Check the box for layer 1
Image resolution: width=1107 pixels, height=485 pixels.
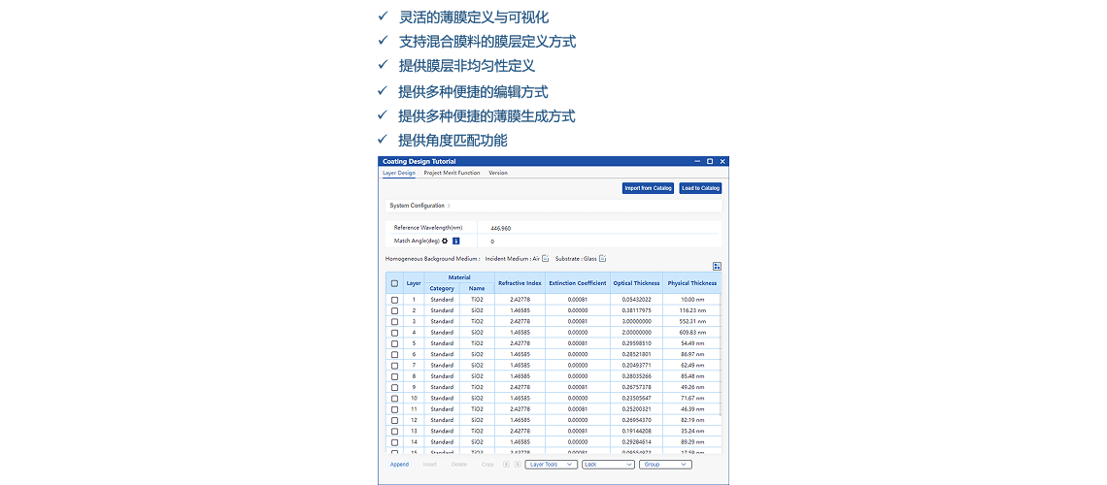[394, 300]
